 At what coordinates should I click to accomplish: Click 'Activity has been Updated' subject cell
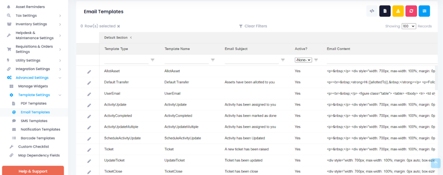click(245, 138)
